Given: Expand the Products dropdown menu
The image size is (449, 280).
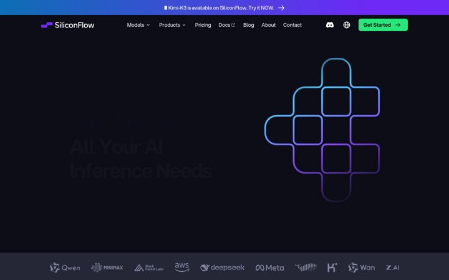Looking at the screenshot, I should pos(172,25).
